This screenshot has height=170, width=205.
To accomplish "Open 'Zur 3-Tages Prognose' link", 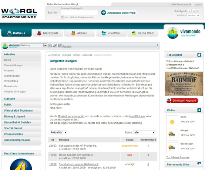I will pyautogui.click(x=178, y=157).
